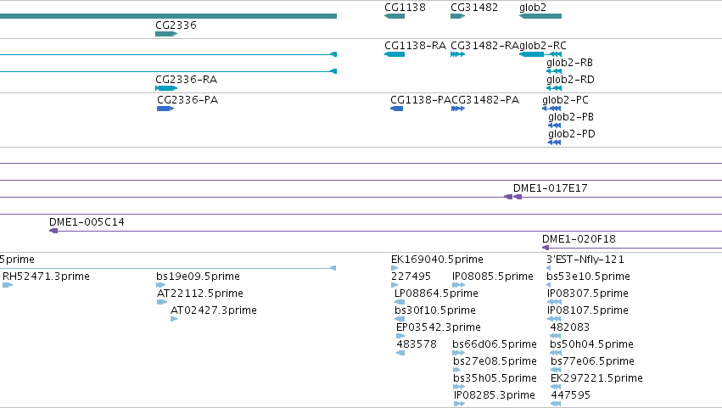Image resolution: width=722 pixels, height=408 pixels.
Task: Click EST AT02427.3prime
Action: [x=174, y=319]
